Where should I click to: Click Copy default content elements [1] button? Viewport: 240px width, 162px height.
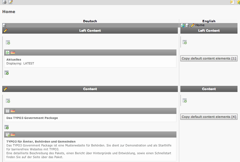pyautogui.click(x=209, y=58)
